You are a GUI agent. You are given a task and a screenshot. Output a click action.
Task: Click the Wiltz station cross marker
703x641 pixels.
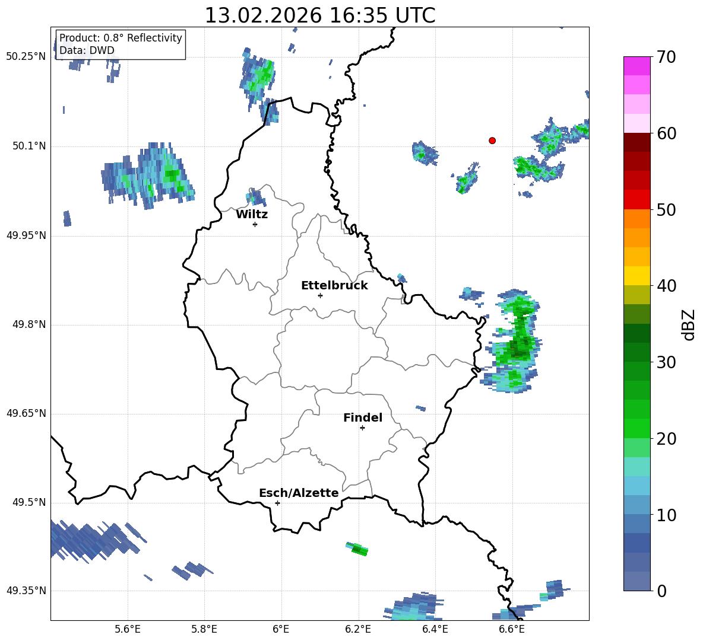coord(255,224)
